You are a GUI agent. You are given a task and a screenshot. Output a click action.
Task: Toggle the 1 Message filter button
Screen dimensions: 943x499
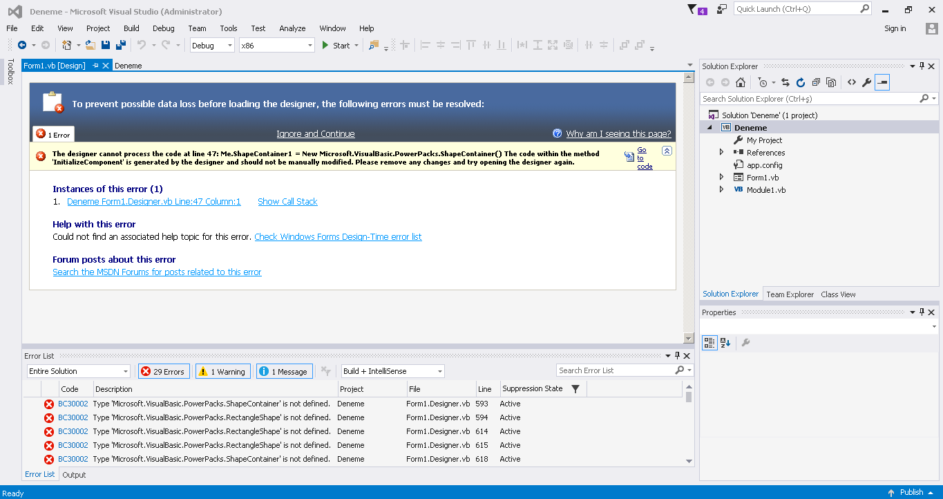[285, 371]
